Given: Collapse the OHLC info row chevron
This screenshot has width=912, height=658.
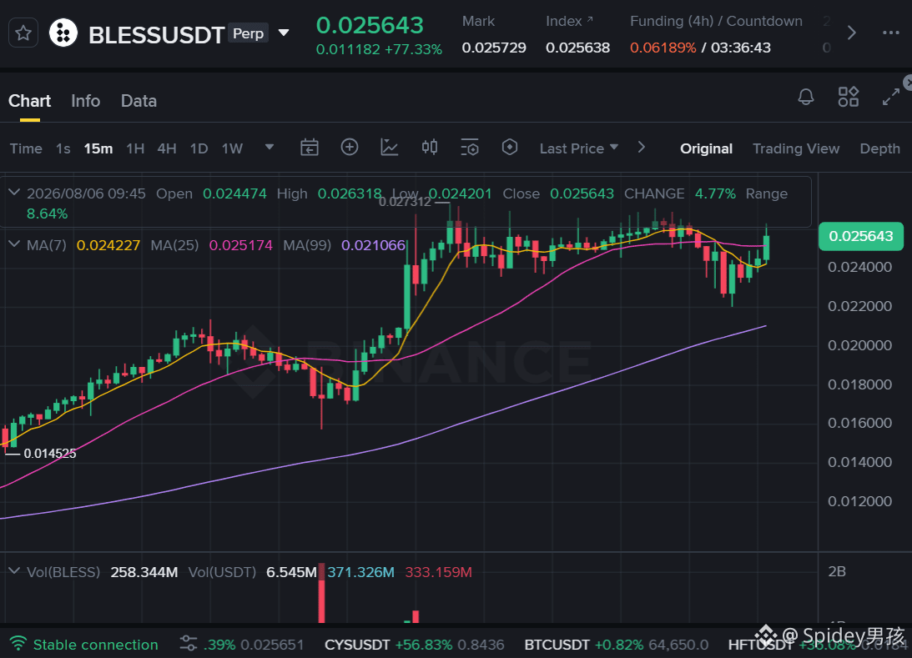Looking at the screenshot, I should [14, 193].
